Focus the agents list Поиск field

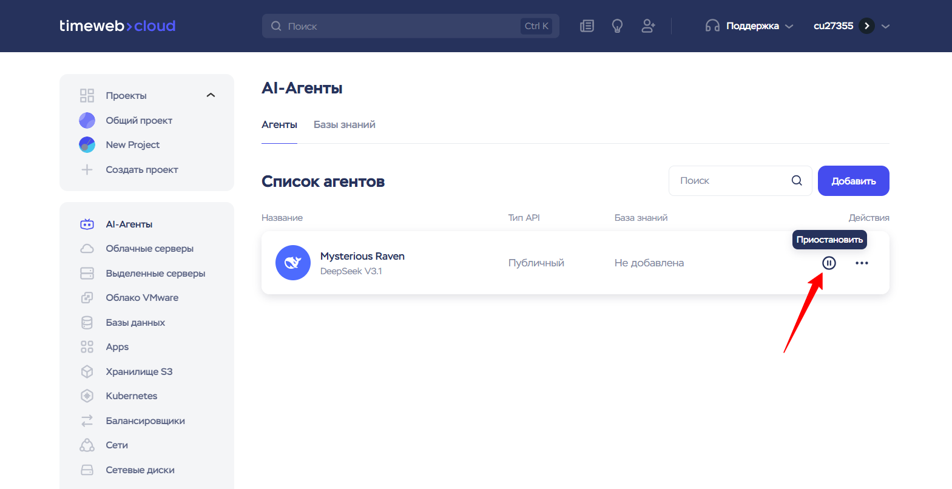pos(731,181)
